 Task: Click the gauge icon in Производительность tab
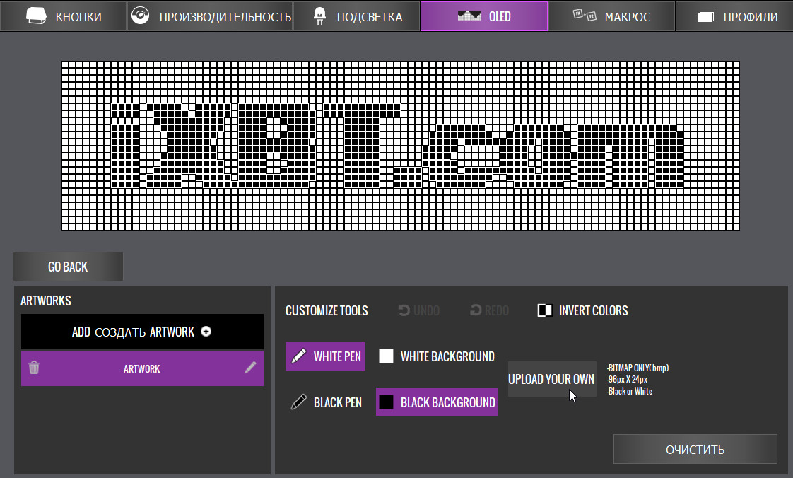[x=140, y=16]
